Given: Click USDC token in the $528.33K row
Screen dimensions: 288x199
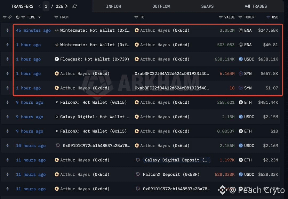Looking at the screenshot, I should click(246, 174).
